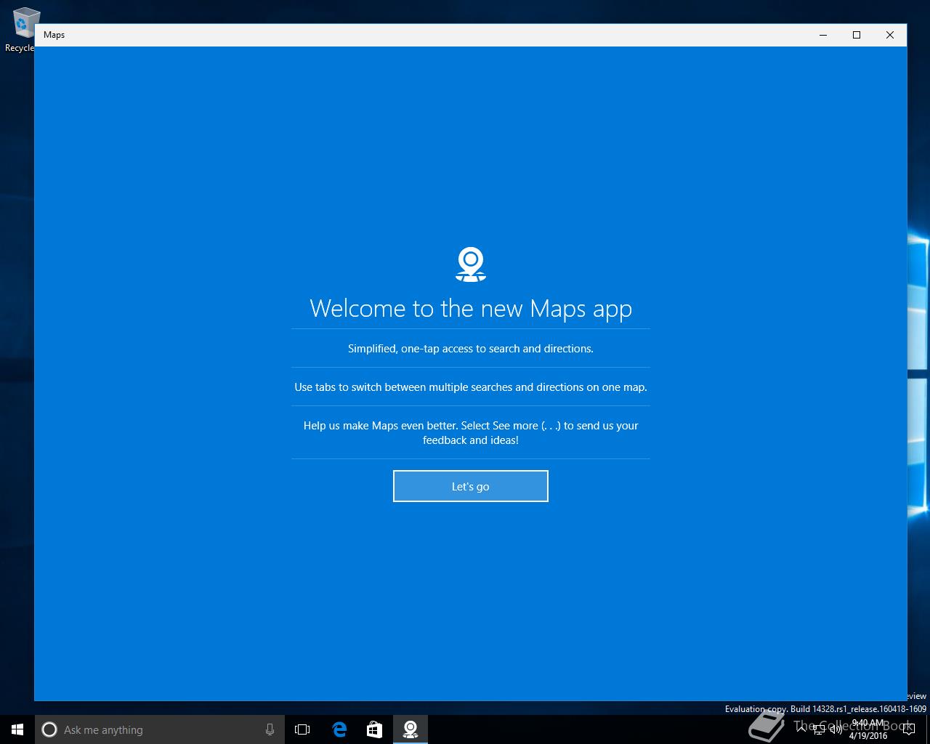
Task: Open the Windows Store from taskbar
Action: point(374,729)
